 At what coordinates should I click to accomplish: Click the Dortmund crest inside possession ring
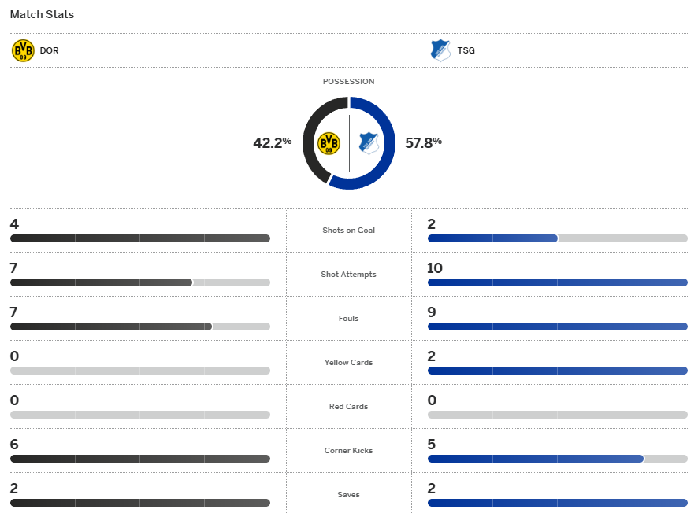pos(328,143)
